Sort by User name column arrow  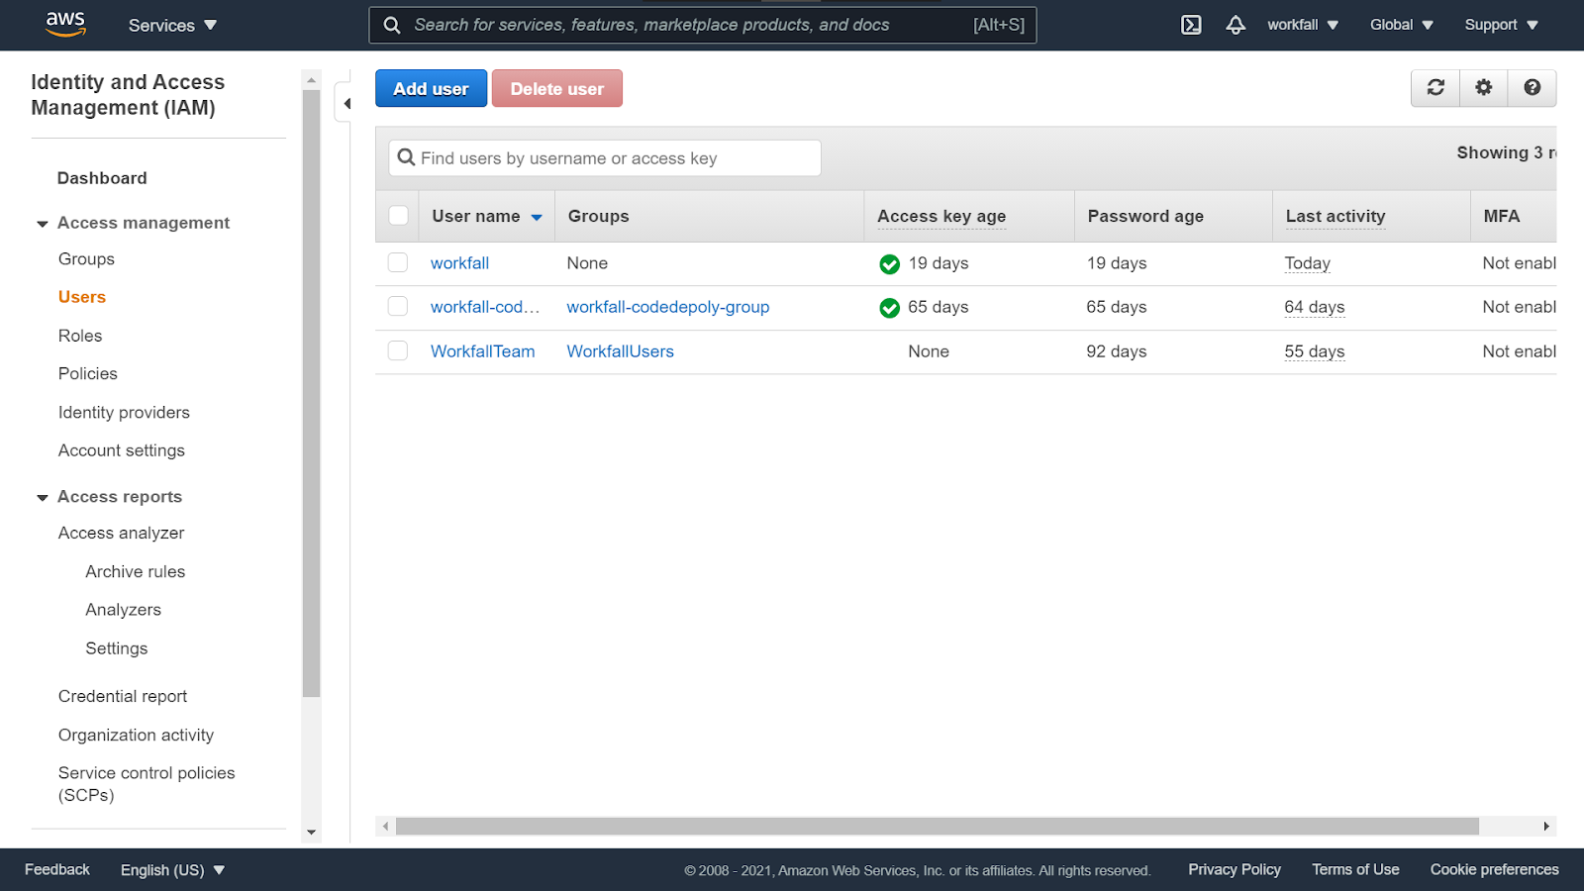pyautogui.click(x=537, y=218)
